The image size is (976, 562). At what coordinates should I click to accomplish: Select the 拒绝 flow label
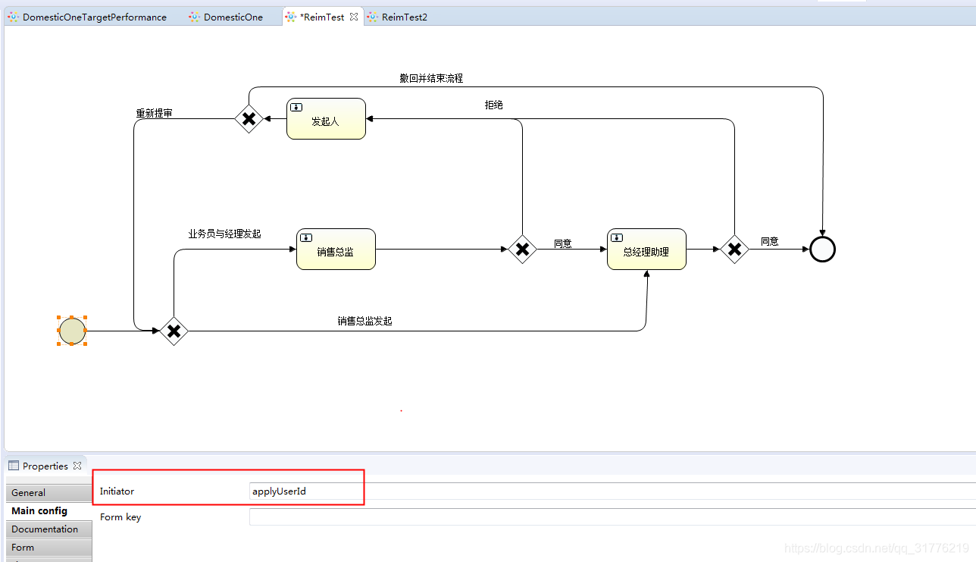click(x=494, y=105)
